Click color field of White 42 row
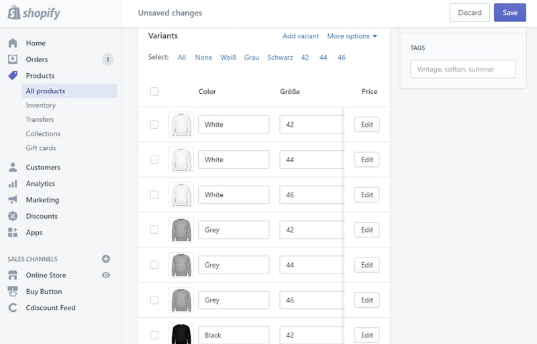 [x=234, y=125]
